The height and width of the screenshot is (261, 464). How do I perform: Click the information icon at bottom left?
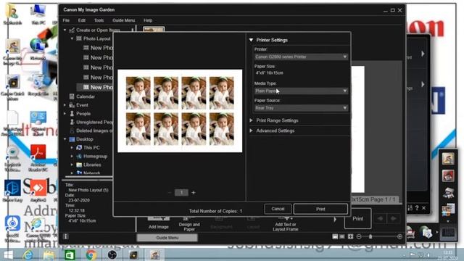click(x=66, y=236)
